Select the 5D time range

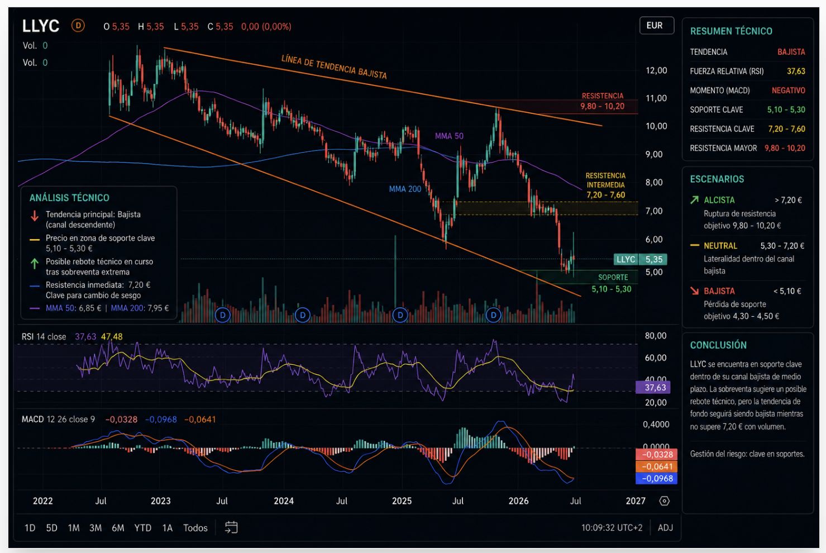click(52, 528)
